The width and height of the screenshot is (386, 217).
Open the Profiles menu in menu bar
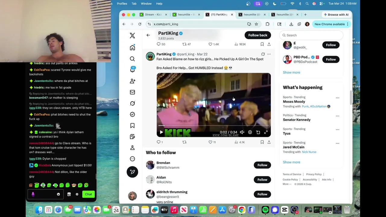(122, 4)
